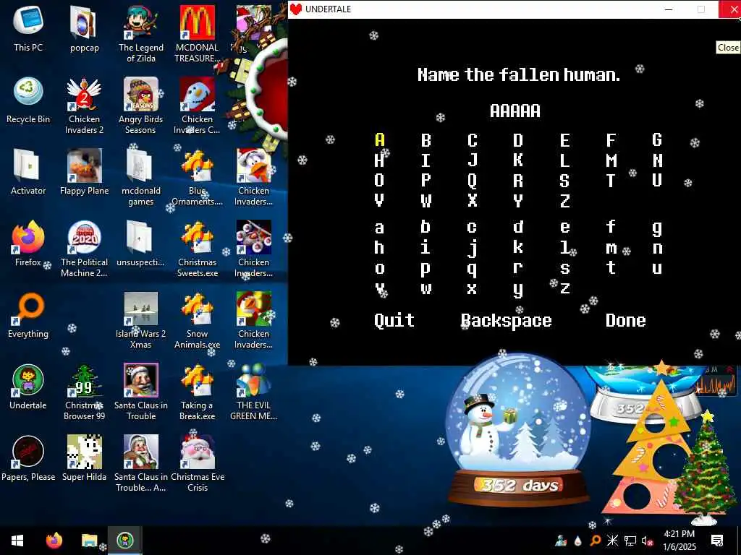Open the Windows Start menu
The width and height of the screenshot is (741, 555).
pos(17,541)
